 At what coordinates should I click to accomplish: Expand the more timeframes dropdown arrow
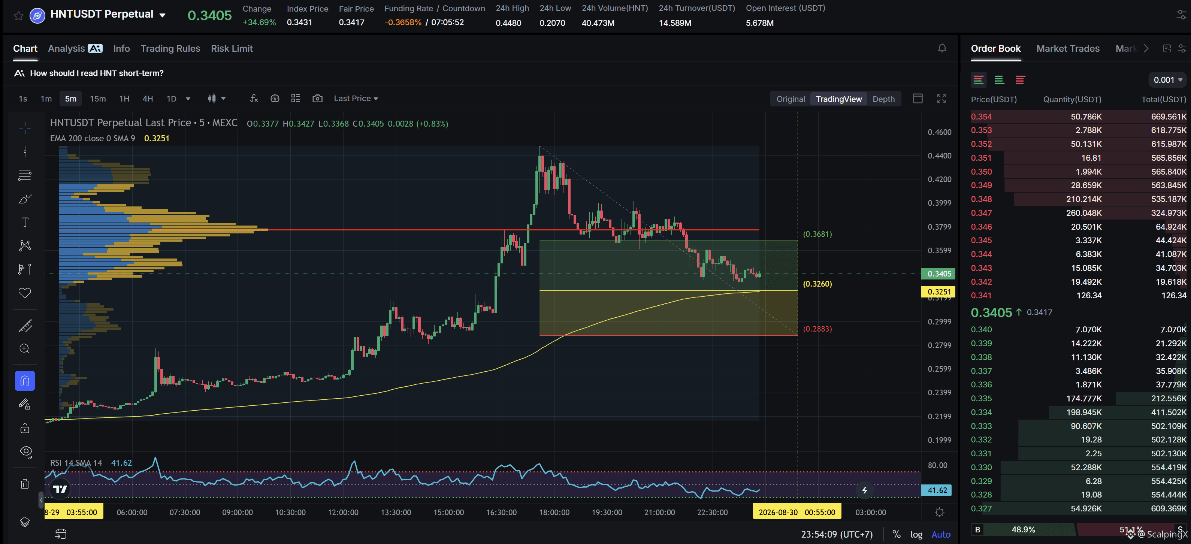coord(188,99)
